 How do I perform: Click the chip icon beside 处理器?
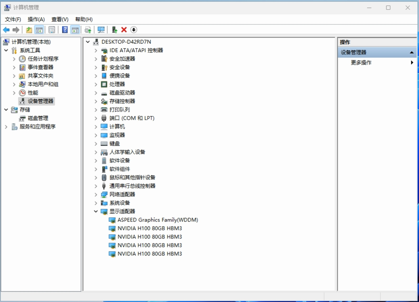click(104, 84)
